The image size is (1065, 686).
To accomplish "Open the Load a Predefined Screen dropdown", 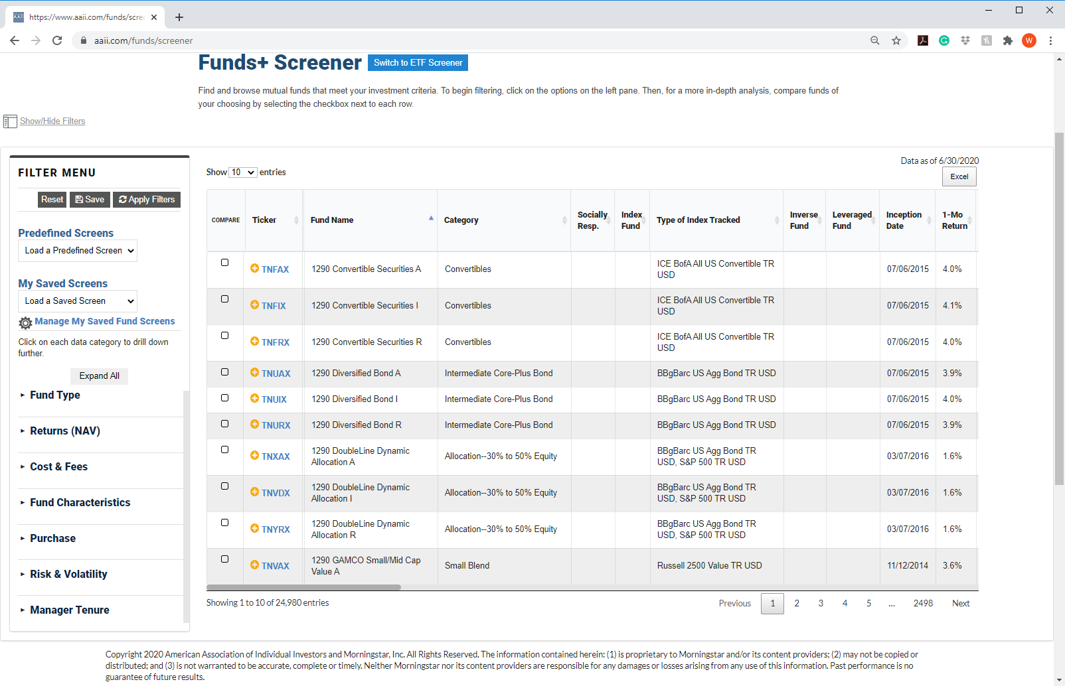I will click(78, 251).
